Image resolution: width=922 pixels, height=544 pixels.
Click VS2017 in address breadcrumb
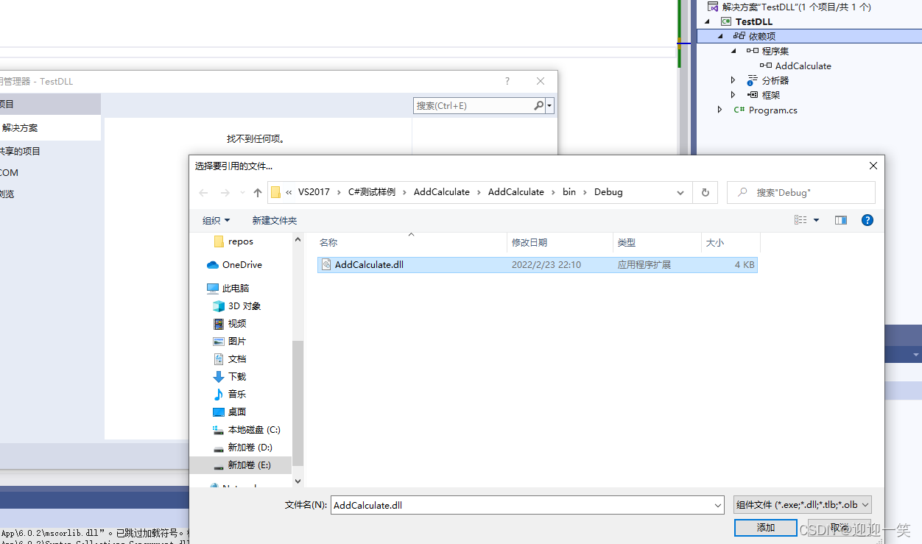coord(314,192)
